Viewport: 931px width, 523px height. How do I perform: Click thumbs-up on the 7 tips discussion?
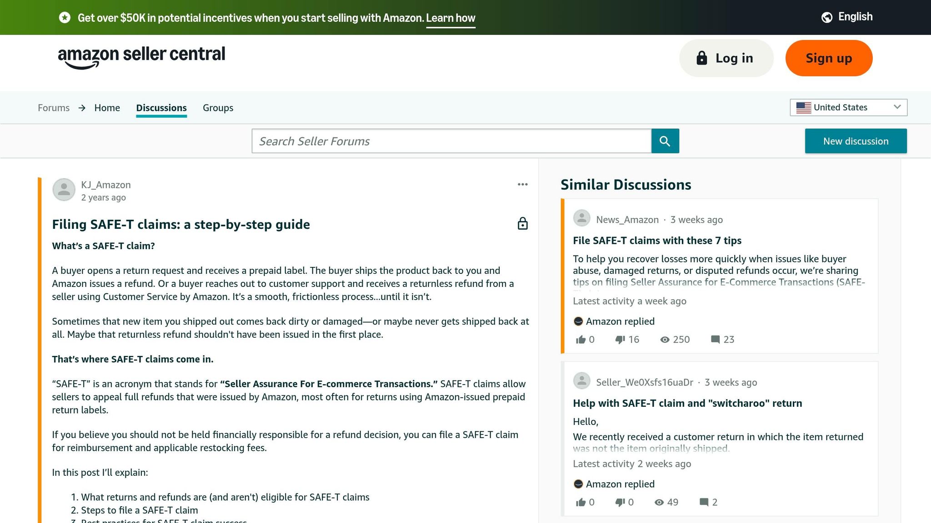click(581, 340)
